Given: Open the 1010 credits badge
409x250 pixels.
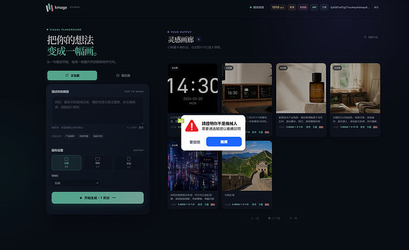Looking at the screenshot, I should [x=278, y=7].
